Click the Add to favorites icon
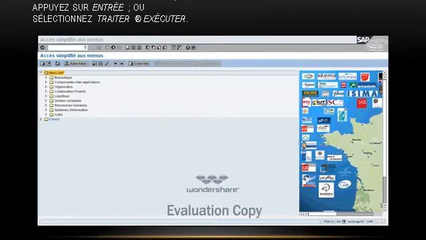426x240 pixels. point(95,64)
